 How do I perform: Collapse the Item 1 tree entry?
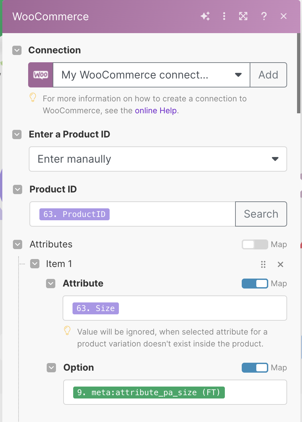35,264
